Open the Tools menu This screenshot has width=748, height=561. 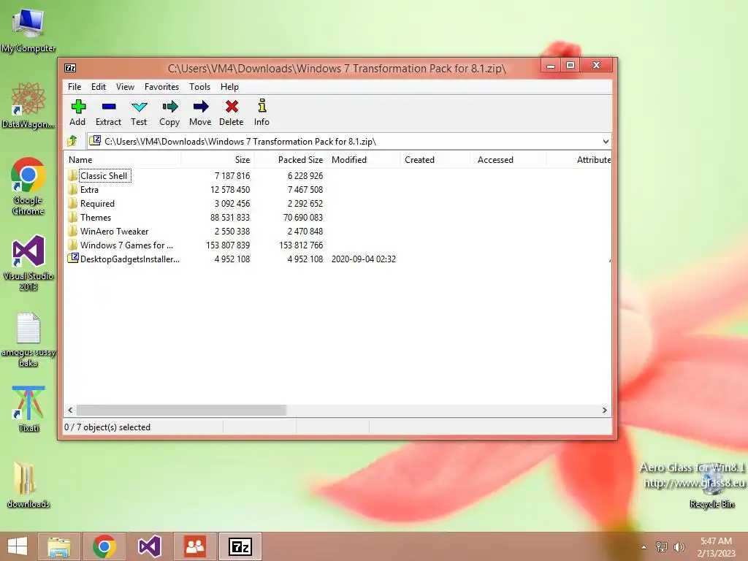tap(199, 87)
